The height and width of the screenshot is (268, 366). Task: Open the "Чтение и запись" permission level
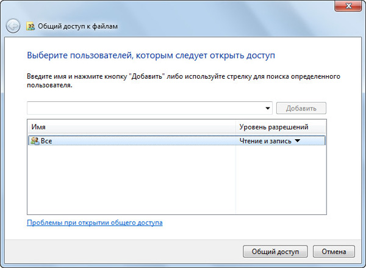click(x=266, y=141)
